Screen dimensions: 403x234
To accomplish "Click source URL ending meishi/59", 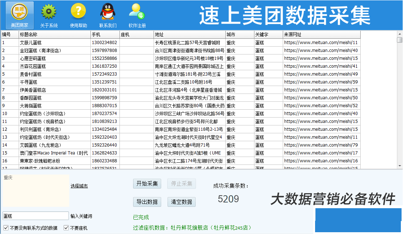I will click(321, 82).
